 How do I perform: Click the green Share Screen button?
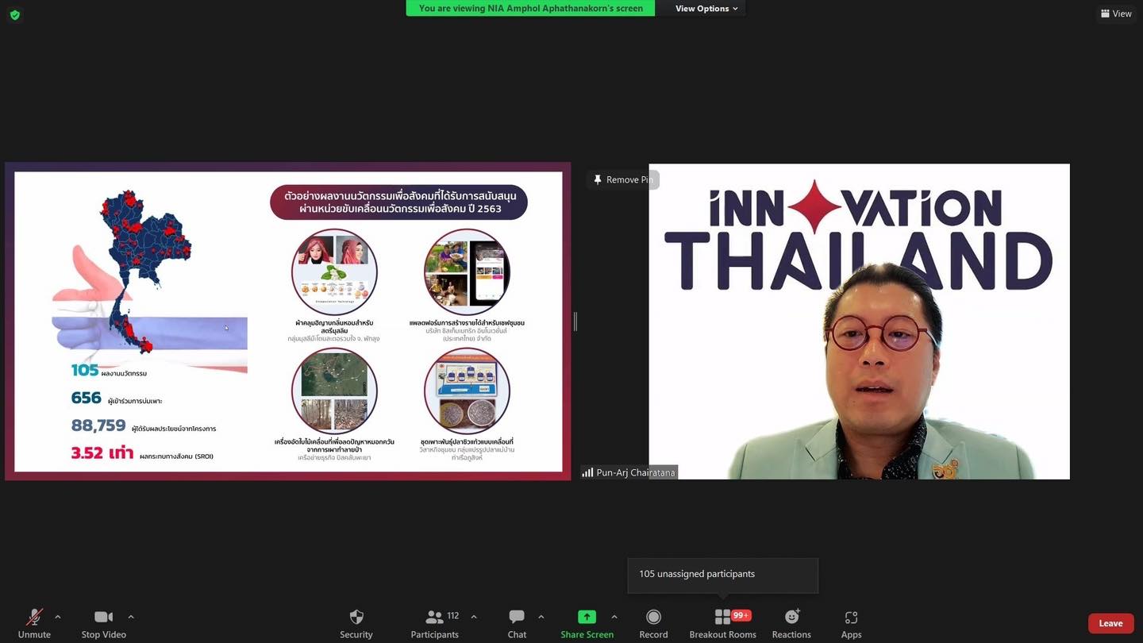click(x=587, y=623)
